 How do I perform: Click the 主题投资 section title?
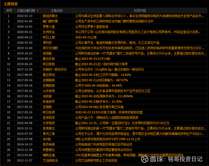(11, 4)
